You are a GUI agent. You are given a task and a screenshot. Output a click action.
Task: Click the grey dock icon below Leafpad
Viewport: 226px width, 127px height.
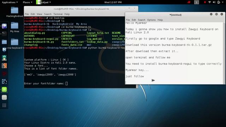[x=4, y=97]
